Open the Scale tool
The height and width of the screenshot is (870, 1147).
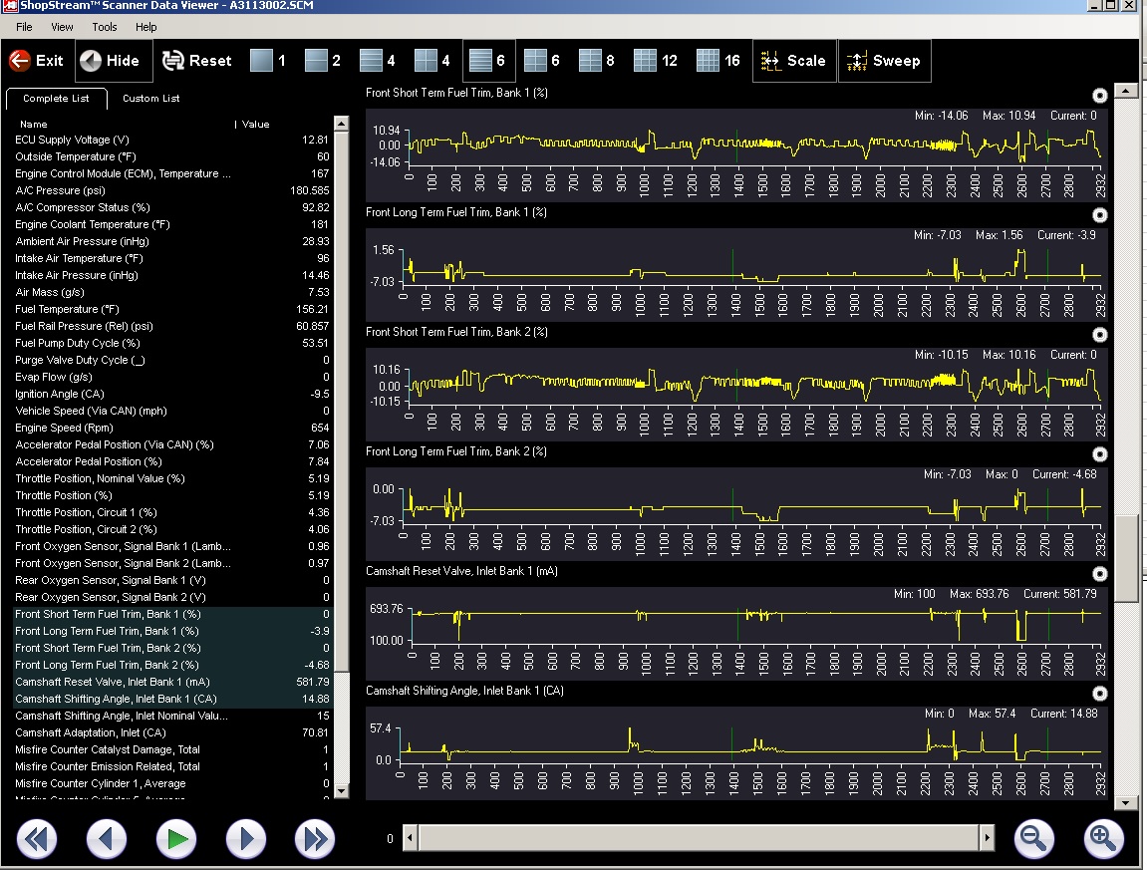pos(793,61)
